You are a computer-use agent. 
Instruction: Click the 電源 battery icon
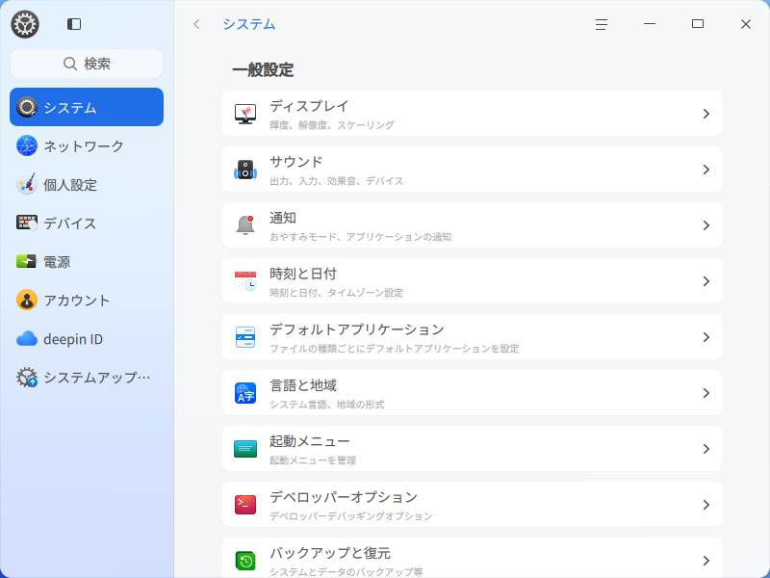click(x=27, y=261)
